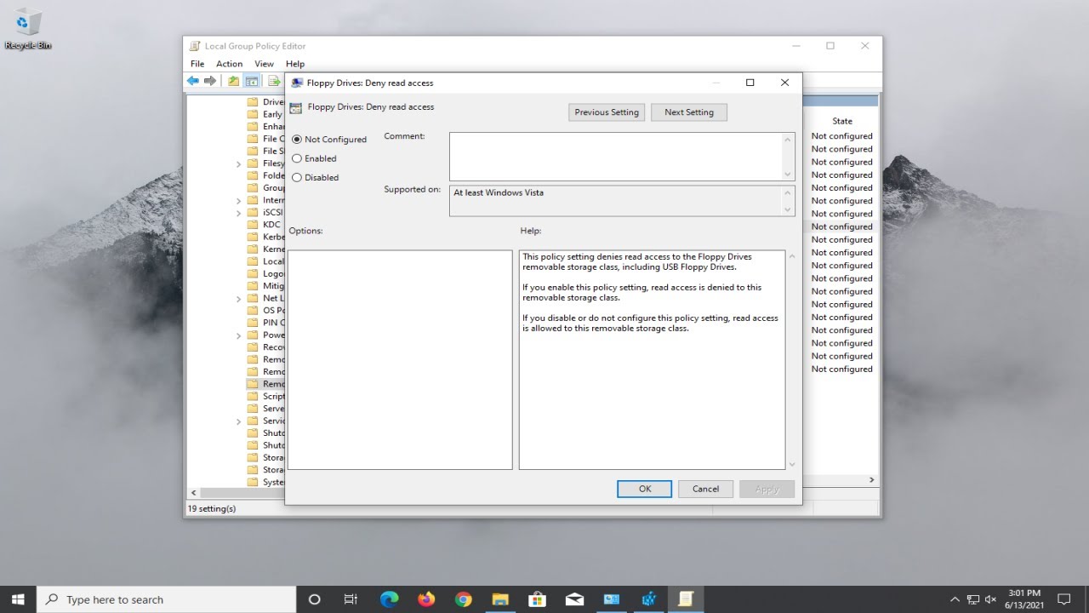Open the Action menu

(229, 64)
